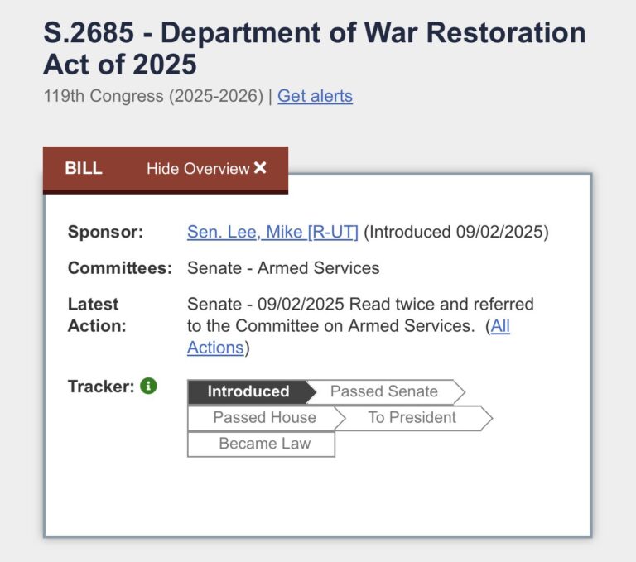Click the Introduced tracker step
The width and height of the screenshot is (636, 562).
[x=248, y=391]
